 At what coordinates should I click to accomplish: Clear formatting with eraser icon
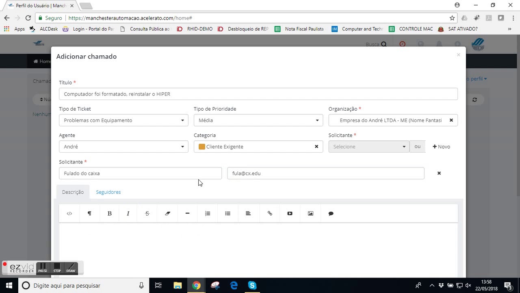[167, 213]
